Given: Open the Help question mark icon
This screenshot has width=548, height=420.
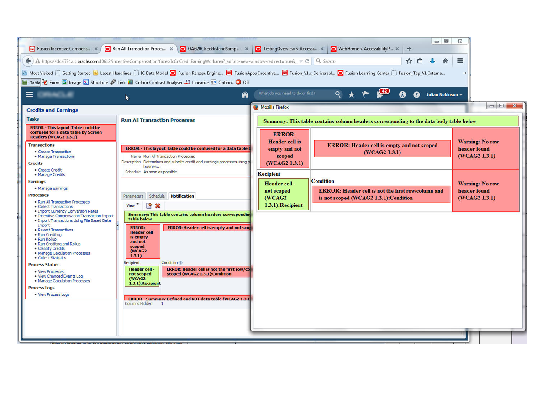Looking at the screenshot, I should click(416, 94).
